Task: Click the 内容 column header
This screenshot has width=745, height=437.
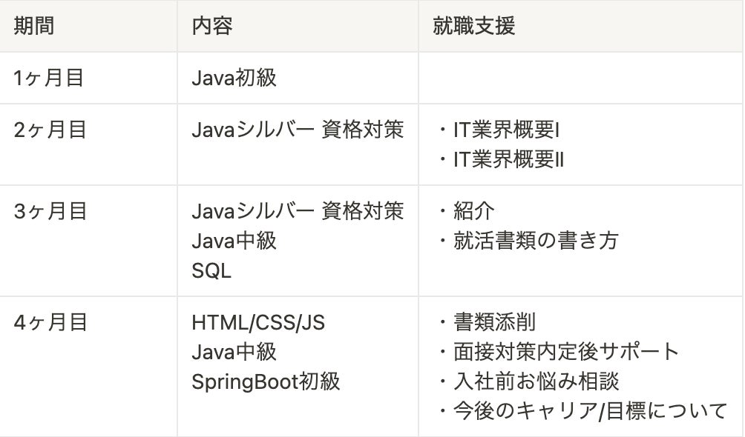Action: (212, 26)
